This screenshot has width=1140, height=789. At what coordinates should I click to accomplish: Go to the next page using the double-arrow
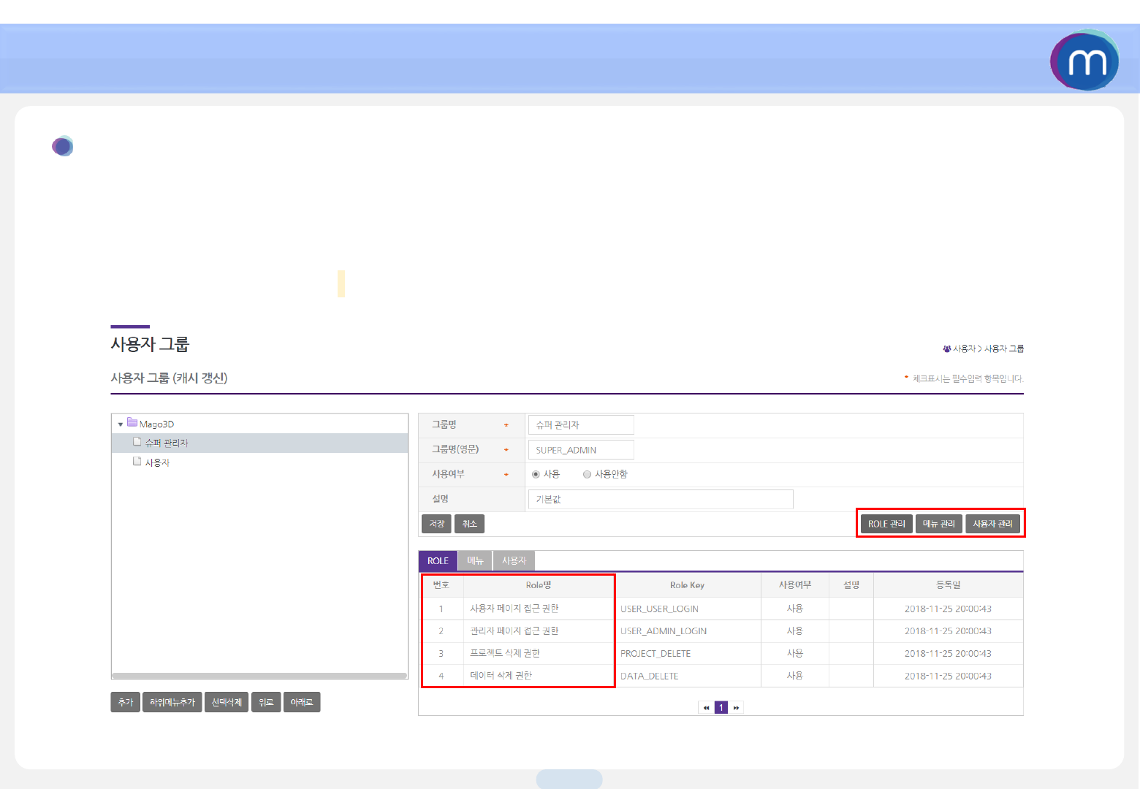click(736, 707)
